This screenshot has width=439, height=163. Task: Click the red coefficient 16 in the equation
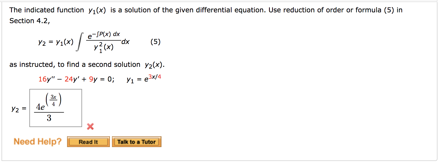(x=42, y=79)
